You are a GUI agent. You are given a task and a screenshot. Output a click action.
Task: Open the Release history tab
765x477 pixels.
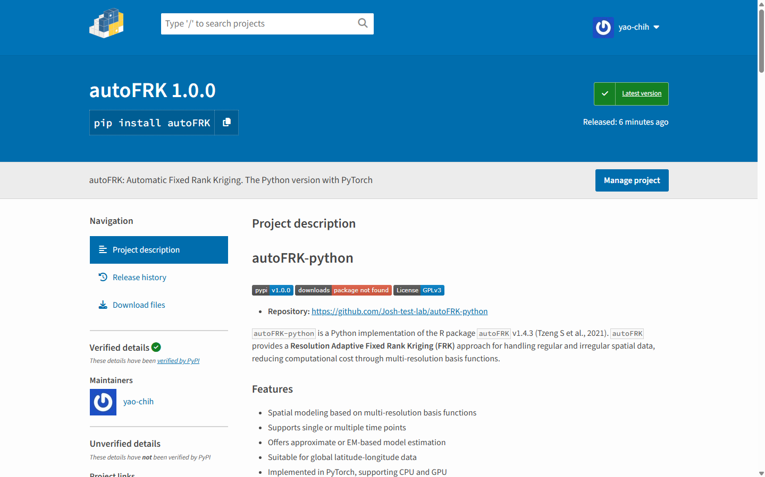pyautogui.click(x=139, y=277)
